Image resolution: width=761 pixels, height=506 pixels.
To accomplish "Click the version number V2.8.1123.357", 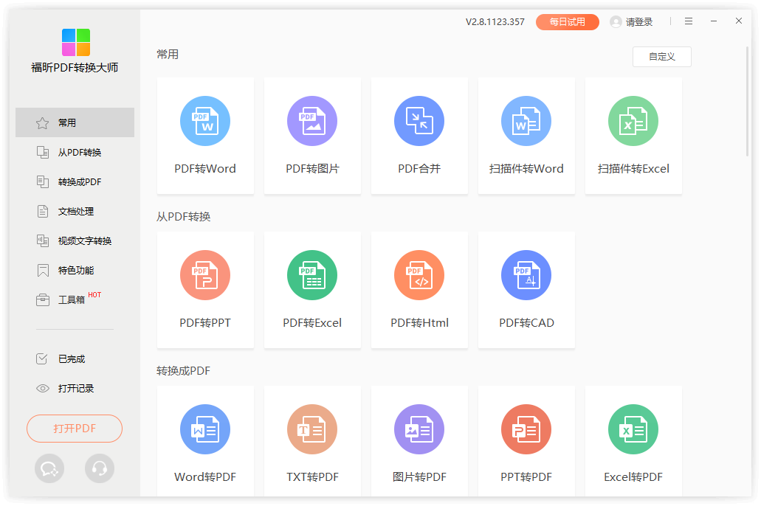I will [495, 22].
